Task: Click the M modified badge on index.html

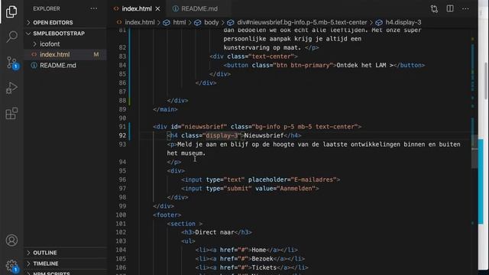Action: pyautogui.click(x=96, y=54)
